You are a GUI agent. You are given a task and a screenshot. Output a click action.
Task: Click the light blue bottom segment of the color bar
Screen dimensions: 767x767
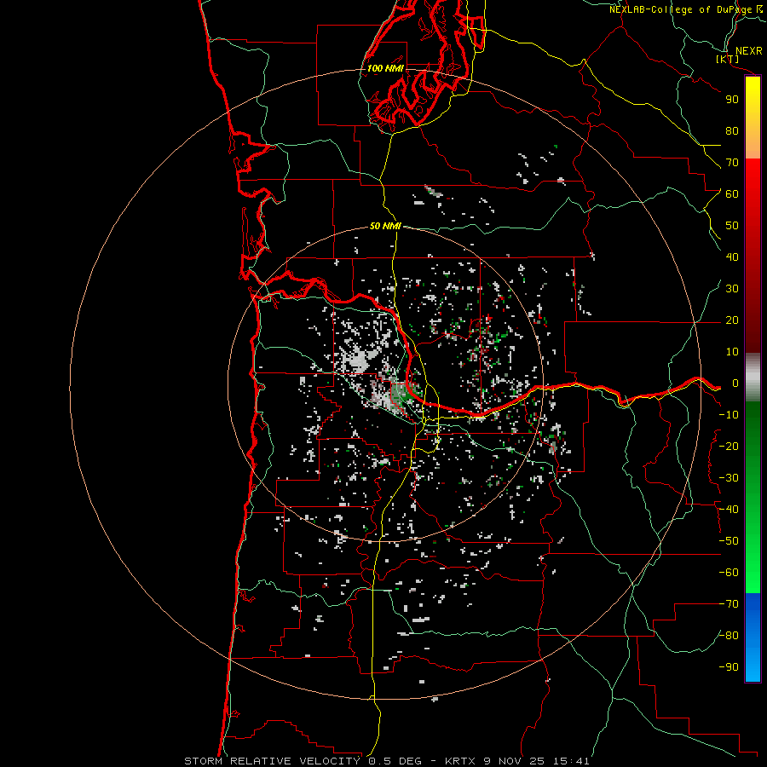(753, 667)
